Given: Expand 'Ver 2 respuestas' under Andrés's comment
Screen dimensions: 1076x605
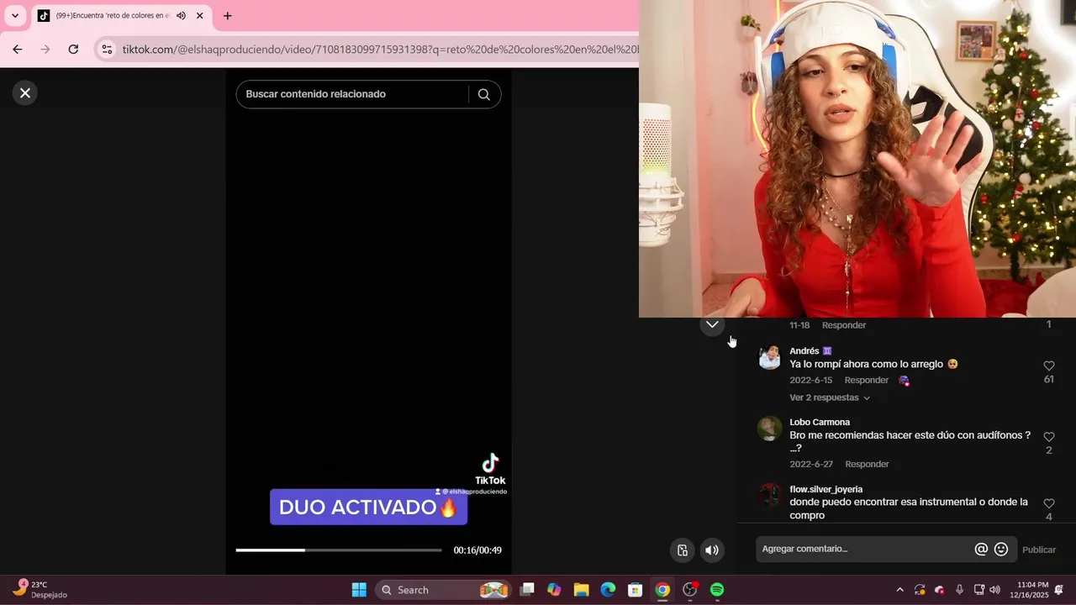Looking at the screenshot, I should [830, 397].
